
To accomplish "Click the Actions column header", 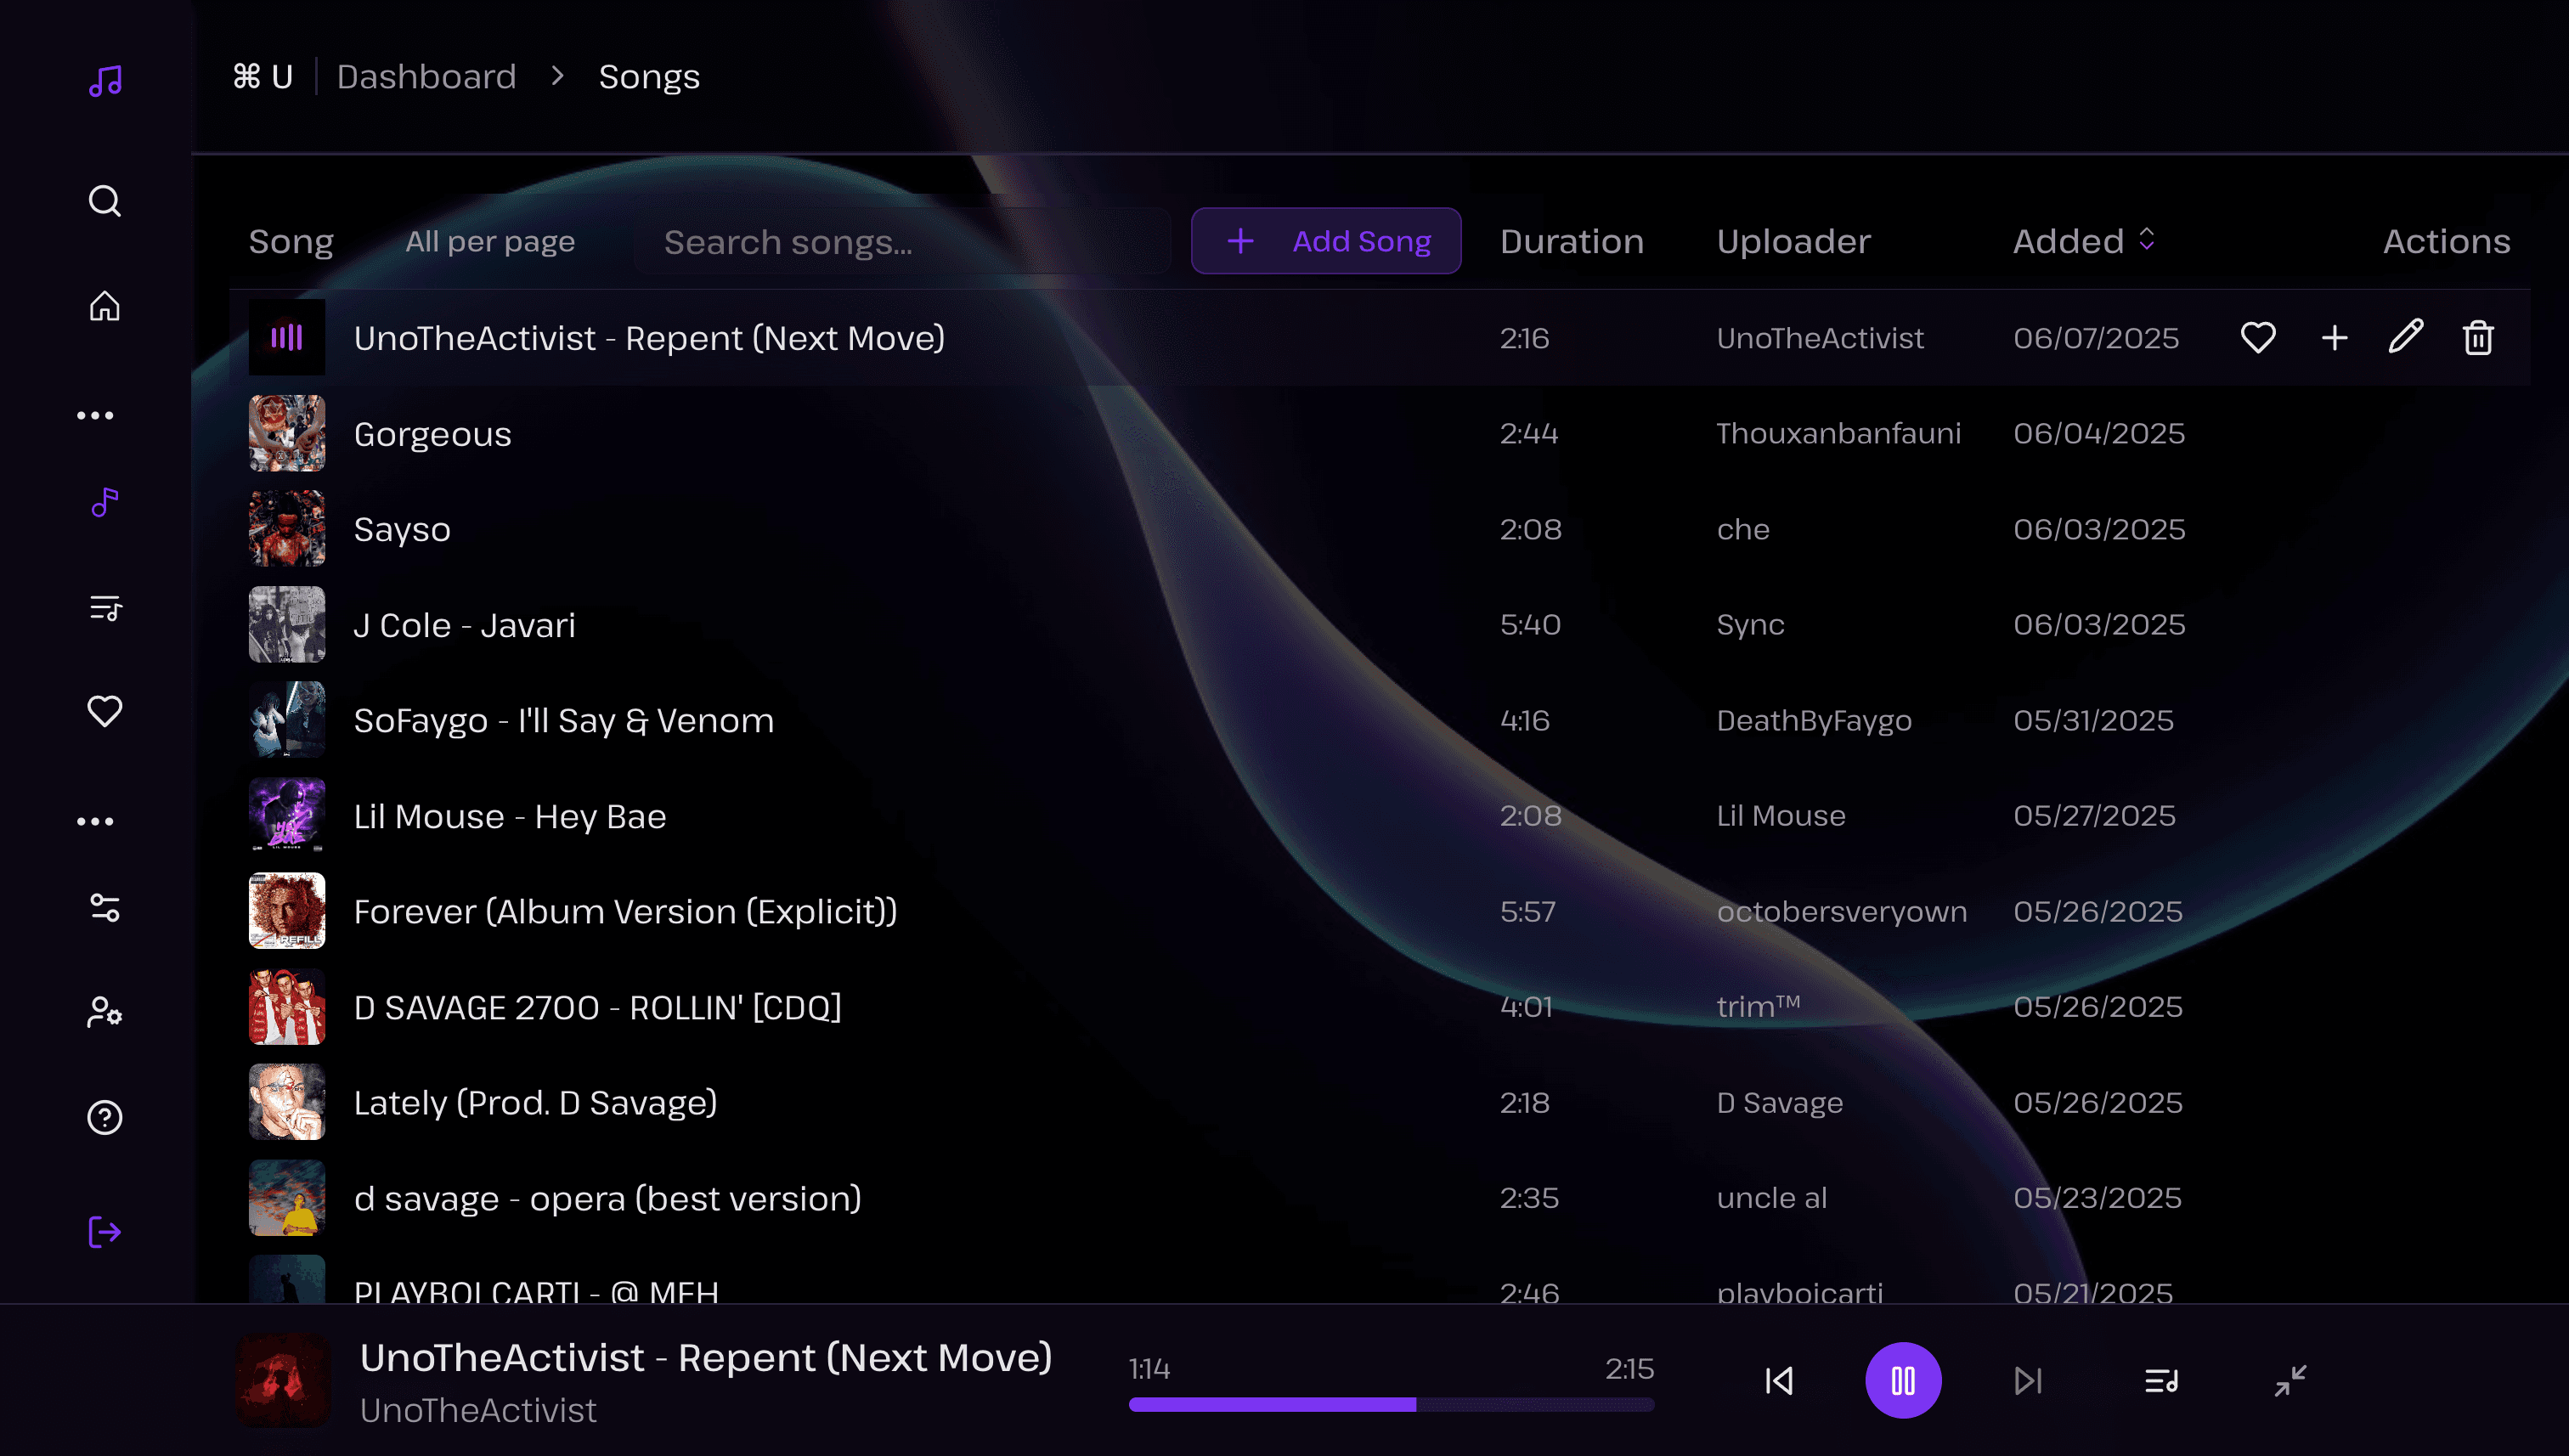I will pyautogui.click(x=2446, y=241).
